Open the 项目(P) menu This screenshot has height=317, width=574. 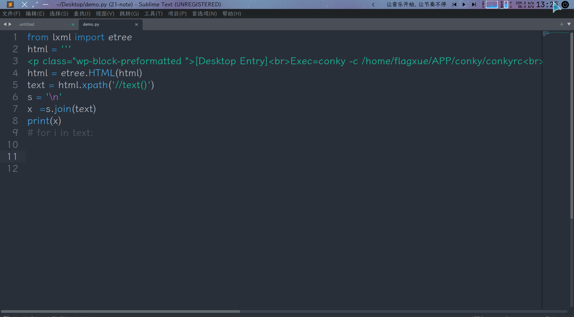[x=177, y=14]
